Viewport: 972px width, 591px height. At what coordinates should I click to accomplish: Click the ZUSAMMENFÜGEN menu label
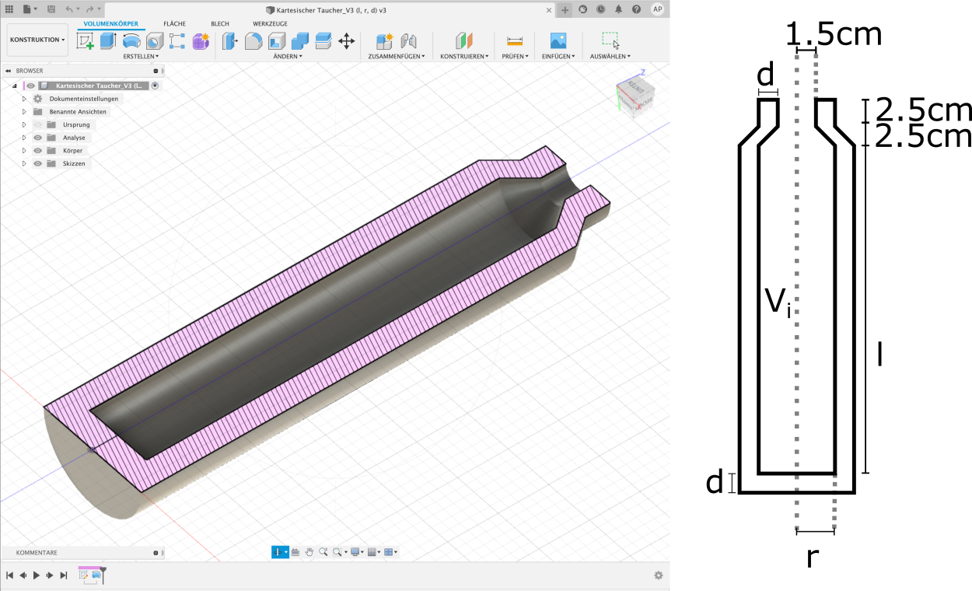(x=396, y=57)
